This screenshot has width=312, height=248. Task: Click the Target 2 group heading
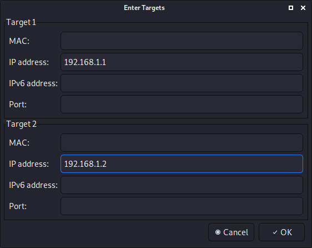pos(21,124)
